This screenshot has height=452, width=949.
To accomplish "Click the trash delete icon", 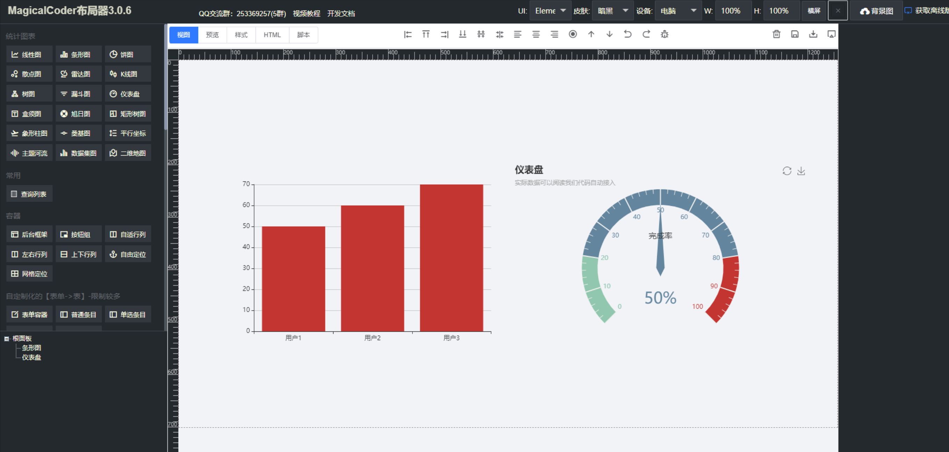I will point(776,34).
